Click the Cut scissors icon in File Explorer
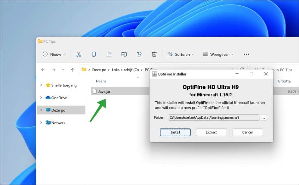299x185 pixels. click(78, 54)
